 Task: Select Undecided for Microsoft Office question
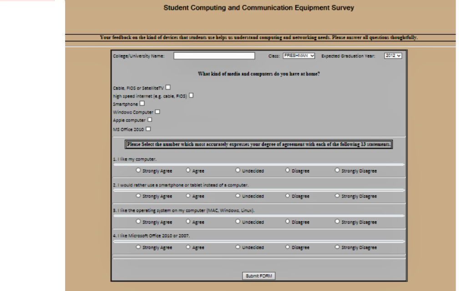click(238, 247)
